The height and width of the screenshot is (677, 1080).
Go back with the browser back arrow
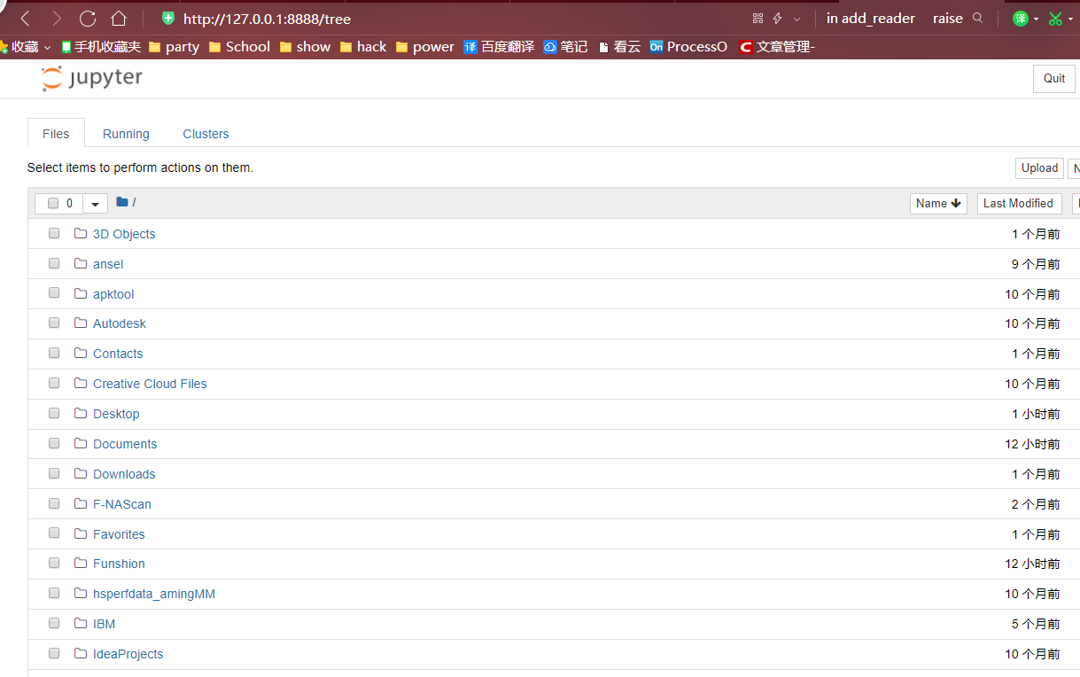coord(25,18)
